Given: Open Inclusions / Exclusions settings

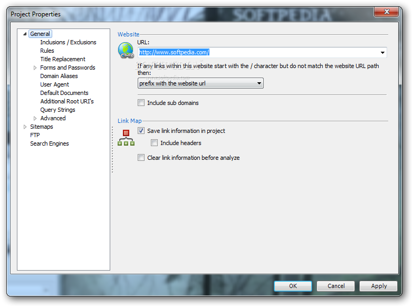Looking at the screenshot, I should pos(68,42).
